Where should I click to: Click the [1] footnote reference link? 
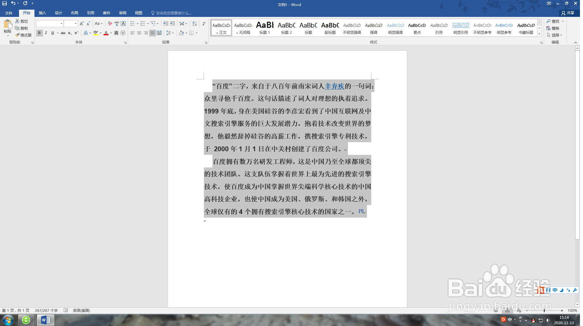coord(361,211)
